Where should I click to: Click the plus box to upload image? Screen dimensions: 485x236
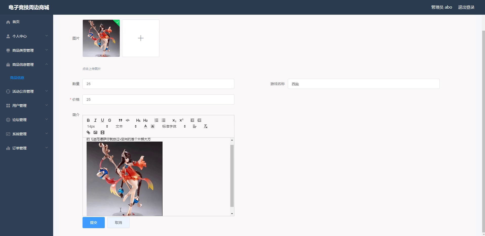pos(141,38)
